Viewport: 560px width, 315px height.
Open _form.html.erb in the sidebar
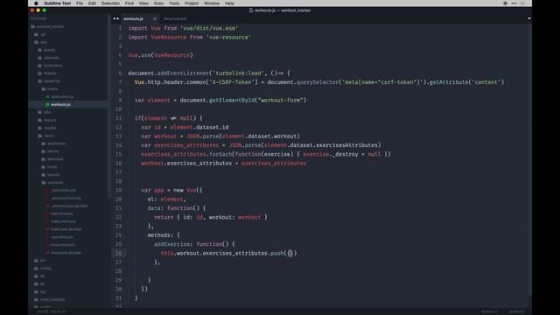[63, 191]
